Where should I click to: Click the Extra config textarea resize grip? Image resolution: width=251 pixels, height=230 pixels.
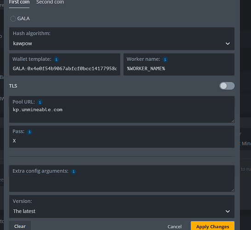point(233,190)
